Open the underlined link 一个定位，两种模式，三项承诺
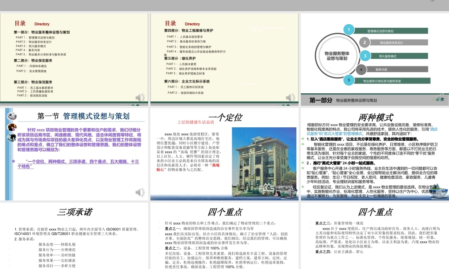 click(79, 164)
